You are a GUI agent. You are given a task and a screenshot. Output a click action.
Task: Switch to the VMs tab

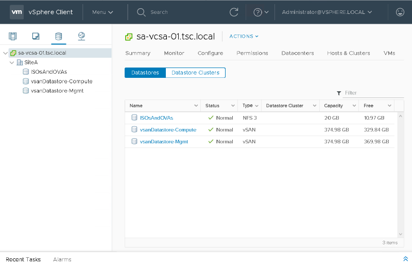point(389,53)
